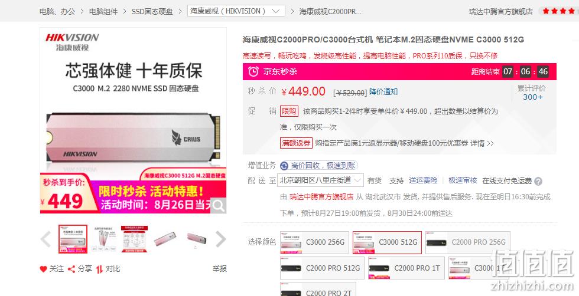Select the C3000 256G variant
Screen dimensions: 579x296
tap(314, 242)
